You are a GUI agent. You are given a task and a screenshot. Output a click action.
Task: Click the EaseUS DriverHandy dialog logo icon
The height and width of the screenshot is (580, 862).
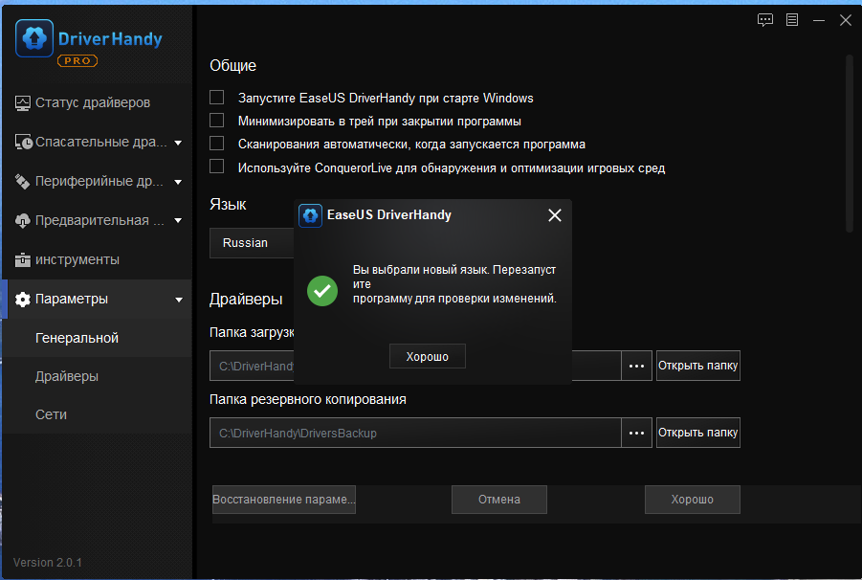coord(310,215)
